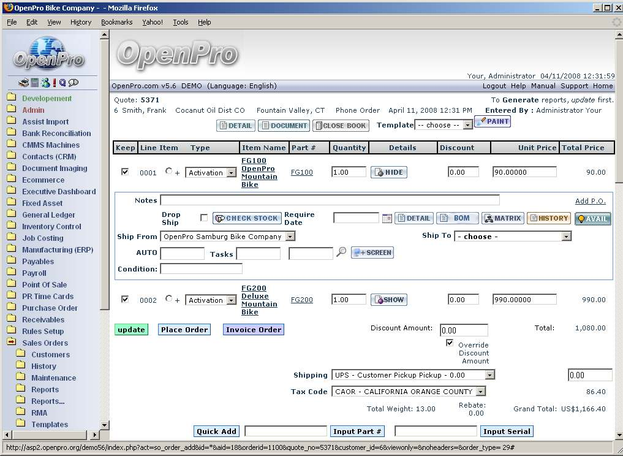Click the messenger people icon
623x456 pixels.
(45, 83)
